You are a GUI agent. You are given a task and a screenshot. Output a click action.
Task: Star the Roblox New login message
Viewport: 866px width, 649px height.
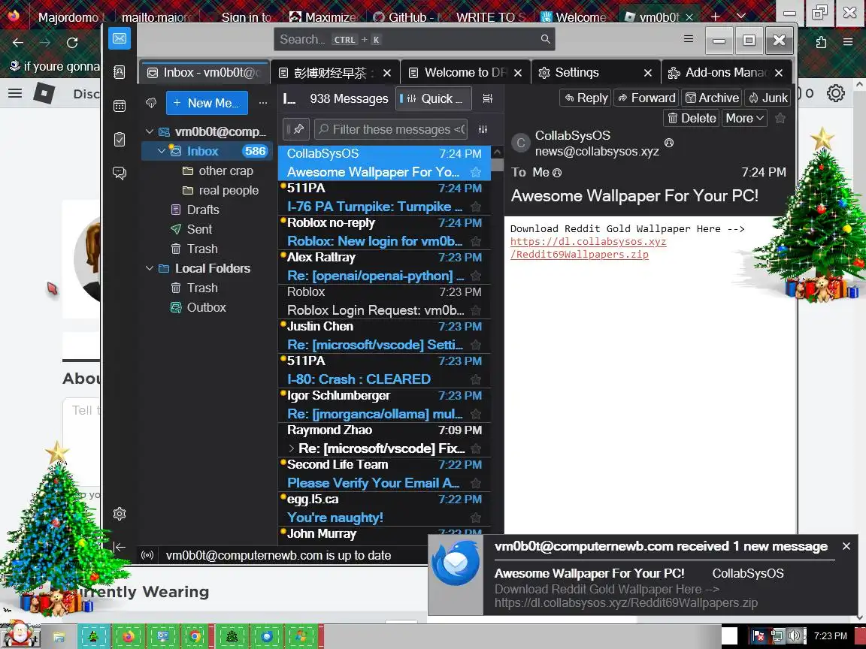(476, 241)
